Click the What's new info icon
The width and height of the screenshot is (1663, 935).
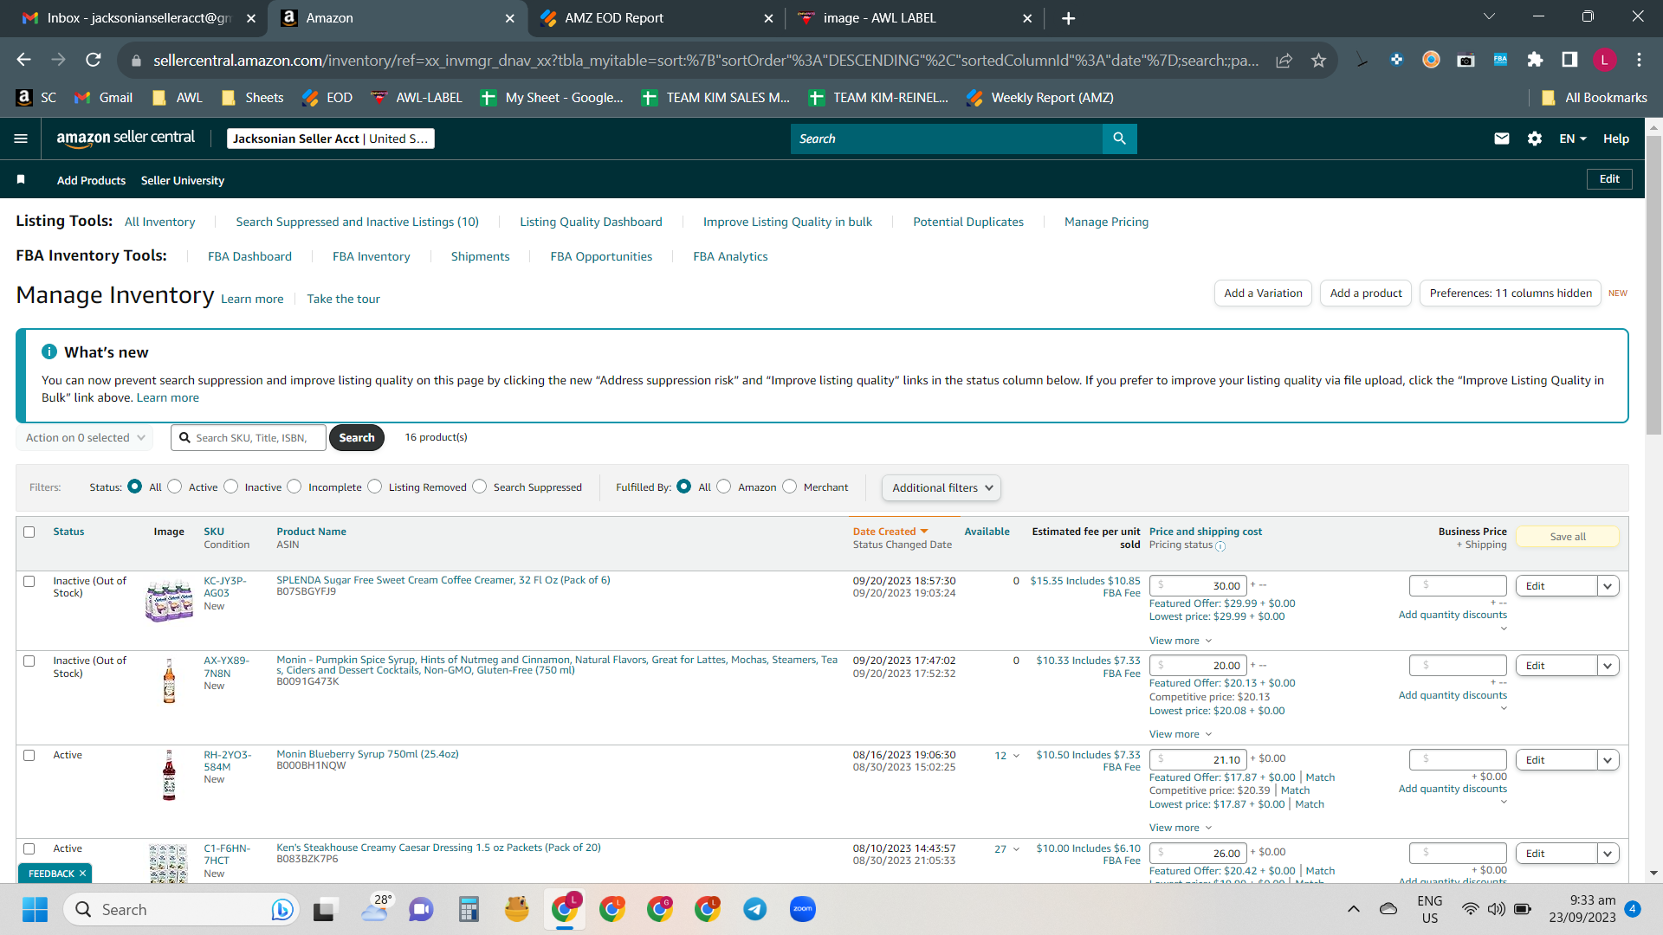(49, 351)
